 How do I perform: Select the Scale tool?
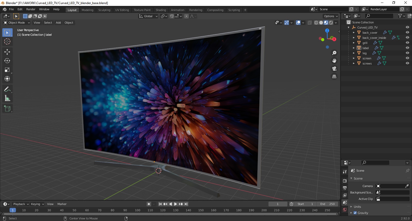7,70
